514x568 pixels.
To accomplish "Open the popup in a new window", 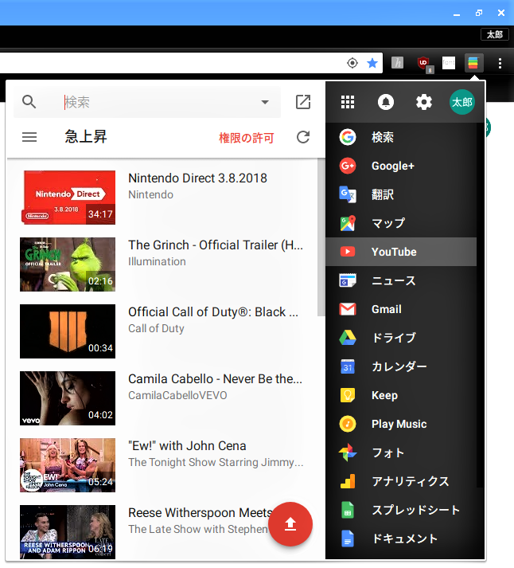I will click(x=303, y=102).
